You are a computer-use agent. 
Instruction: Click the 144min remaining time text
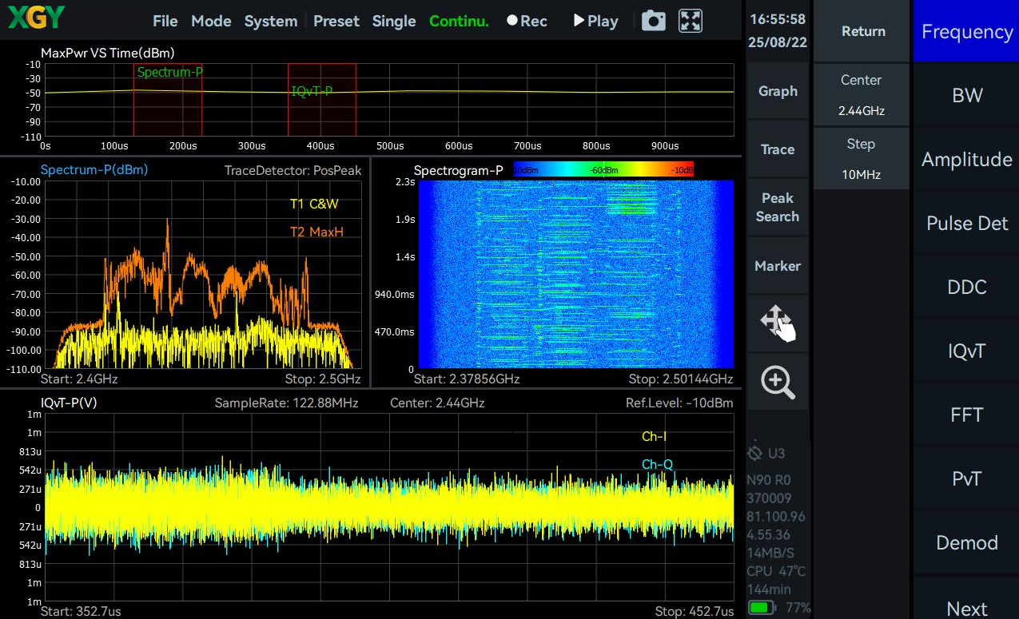[767, 589]
